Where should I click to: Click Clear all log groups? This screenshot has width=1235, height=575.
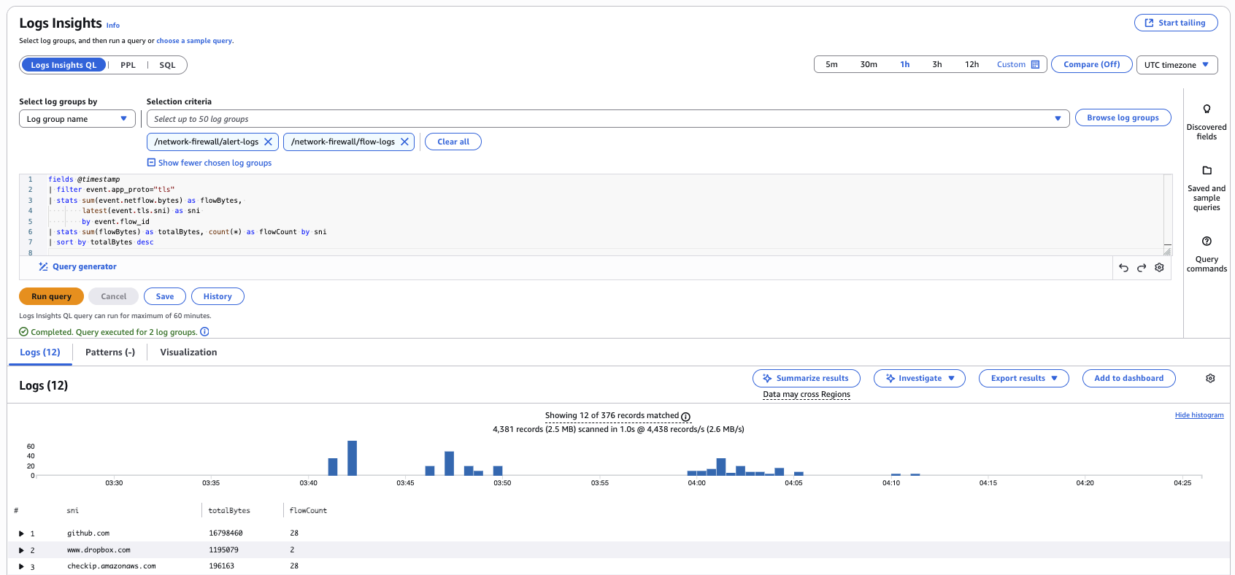[453, 142]
